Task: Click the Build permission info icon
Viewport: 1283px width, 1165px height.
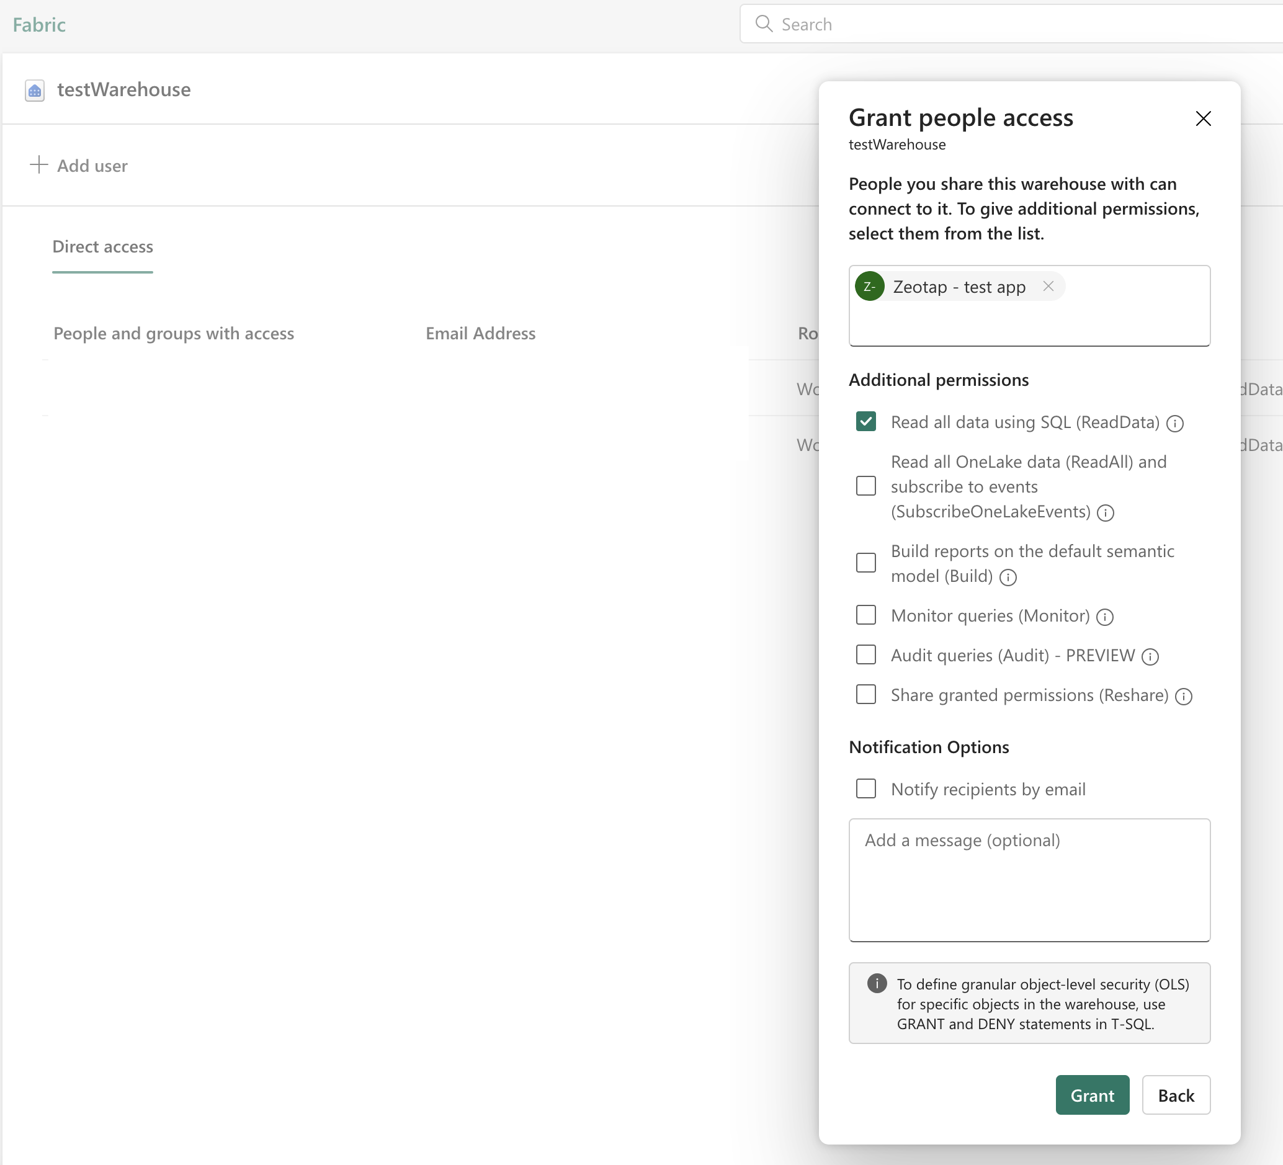Action: pos(1008,577)
